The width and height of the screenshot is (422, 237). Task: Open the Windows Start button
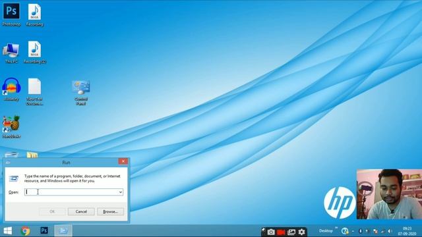(x=7, y=231)
